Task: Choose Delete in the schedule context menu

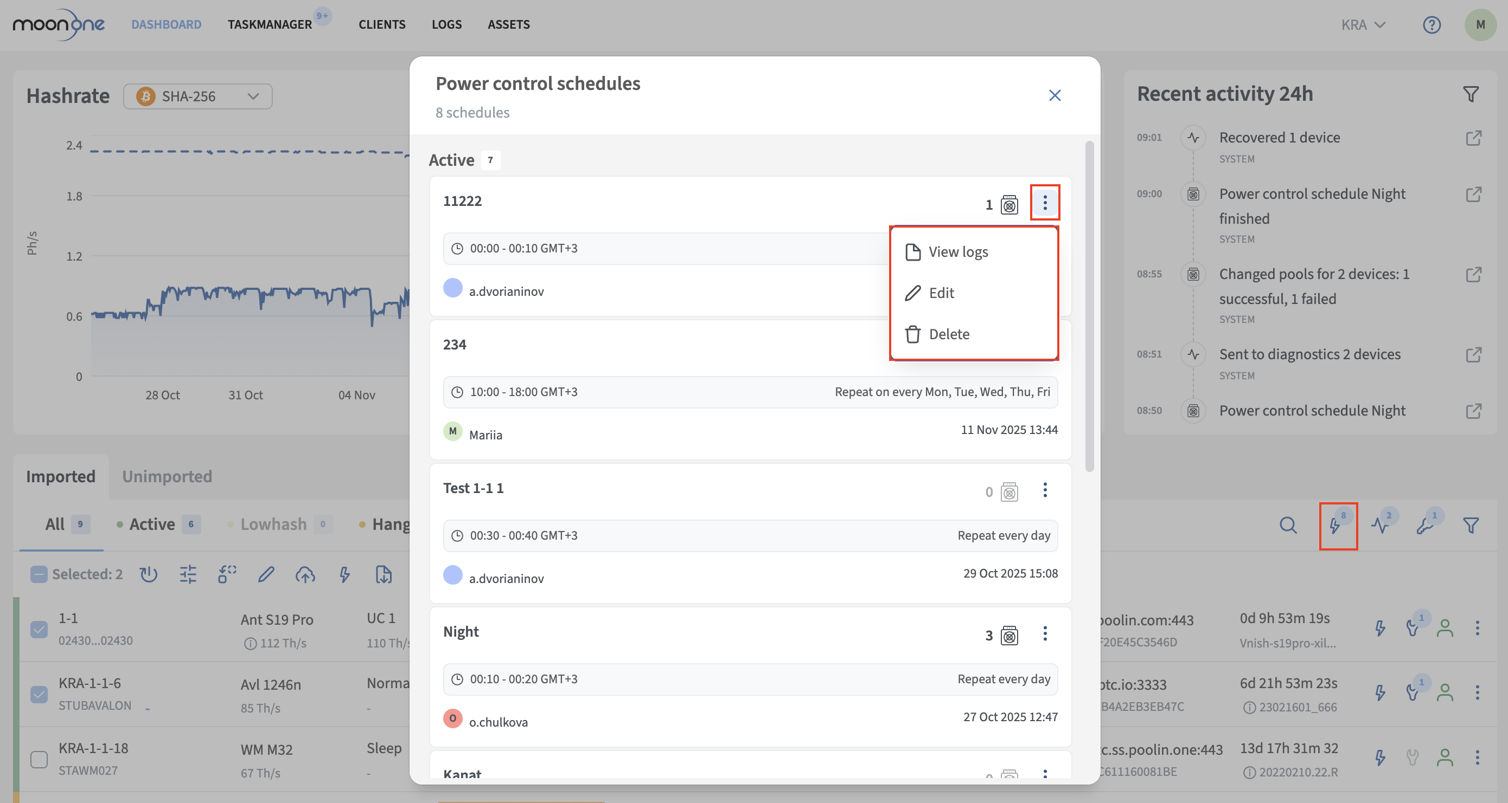Action: pyautogui.click(x=948, y=334)
